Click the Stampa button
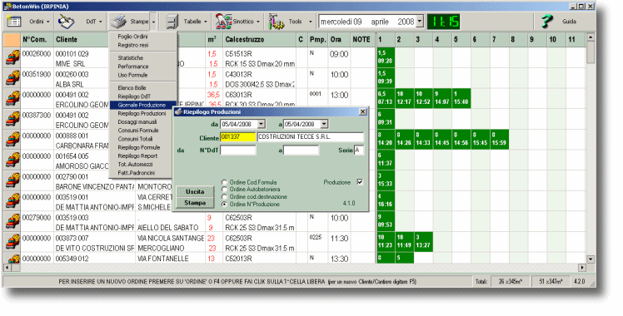 point(195,203)
